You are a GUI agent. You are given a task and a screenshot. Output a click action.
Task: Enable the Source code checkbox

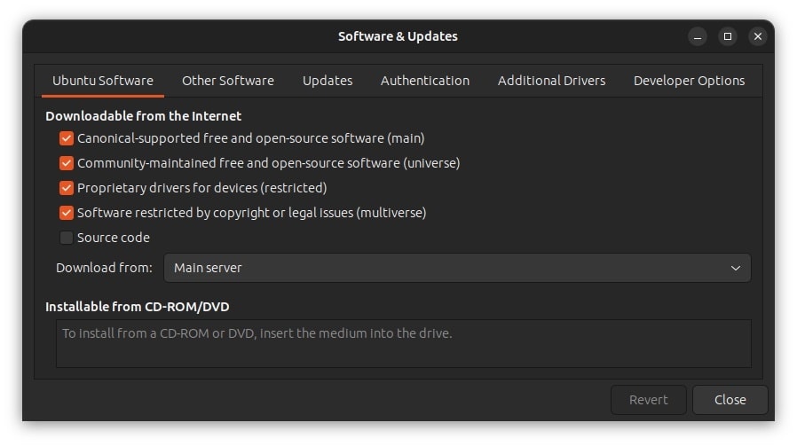pos(67,238)
